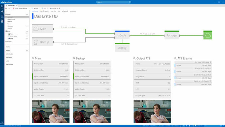Click the search magnifier in top search bar
This screenshot has height=127, width=225.
130,2
